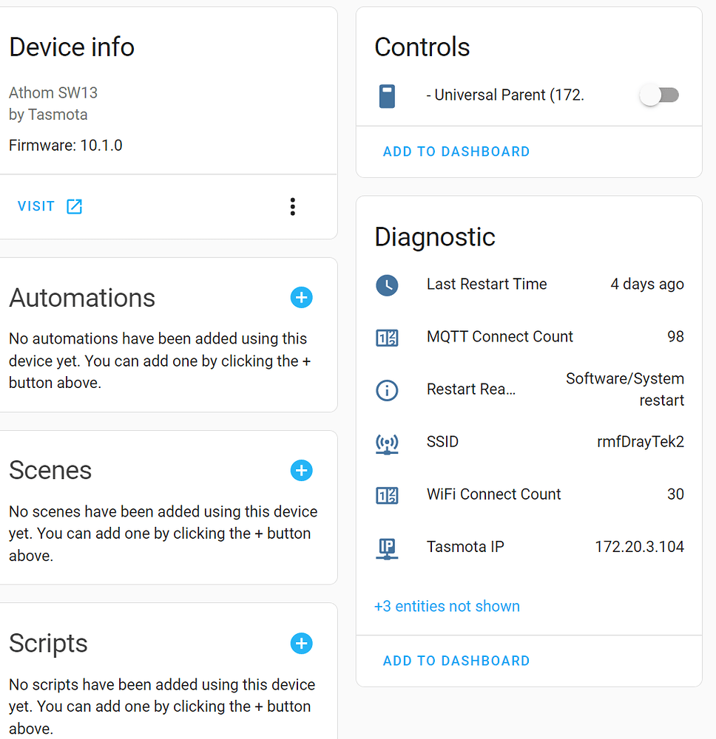Click the info icon next to Restart Reason

[387, 390]
